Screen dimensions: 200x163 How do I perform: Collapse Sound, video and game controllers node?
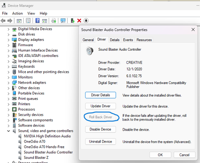click(x=8, y=131)
